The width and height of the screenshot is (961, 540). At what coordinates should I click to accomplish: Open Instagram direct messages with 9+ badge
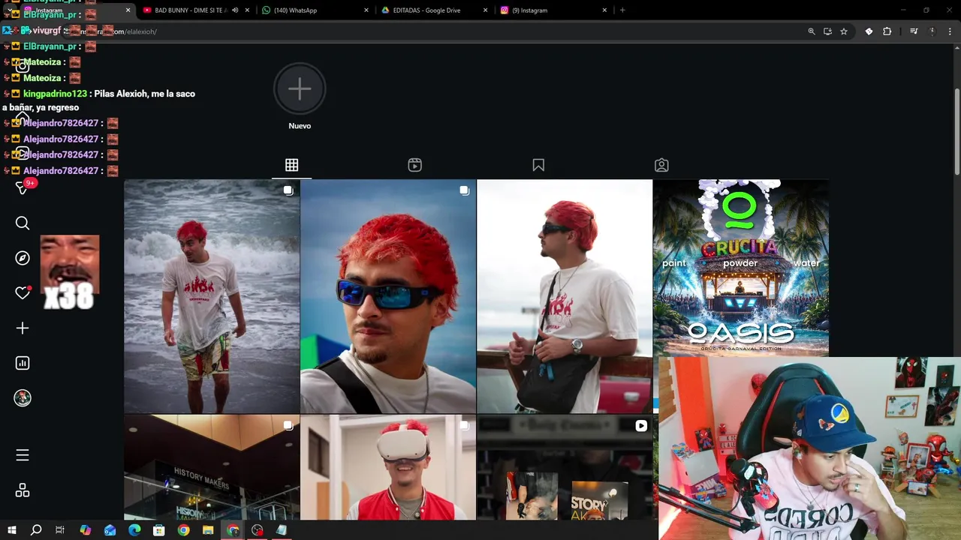coord(23,187)
